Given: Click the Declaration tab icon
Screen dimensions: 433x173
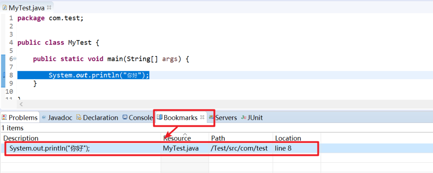Looking at the screenshot, I should tap(79, 117).
